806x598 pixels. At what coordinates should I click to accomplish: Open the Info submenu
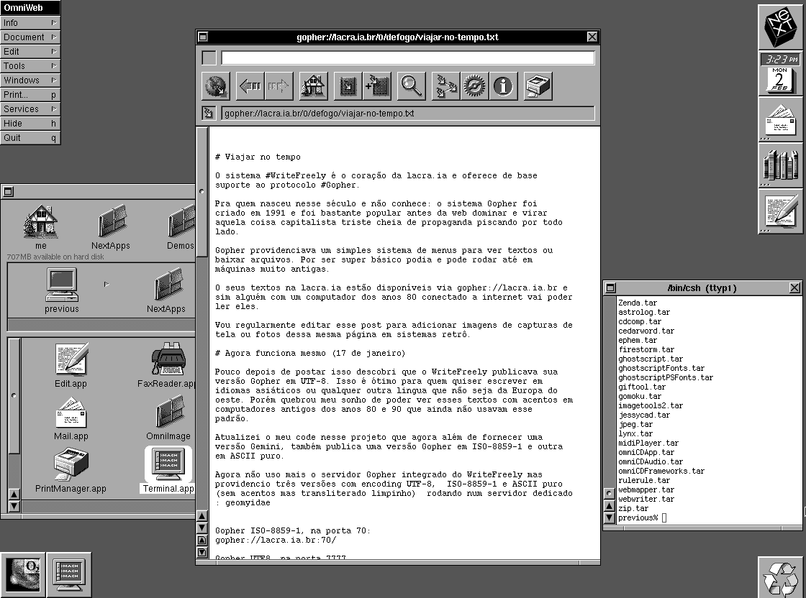30,22
